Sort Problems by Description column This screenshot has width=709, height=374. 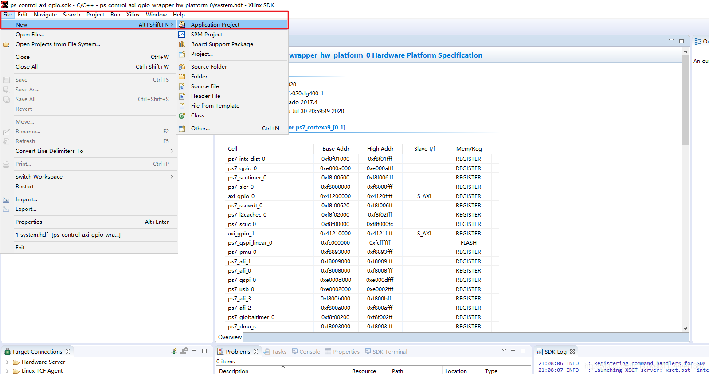[283, 371]
